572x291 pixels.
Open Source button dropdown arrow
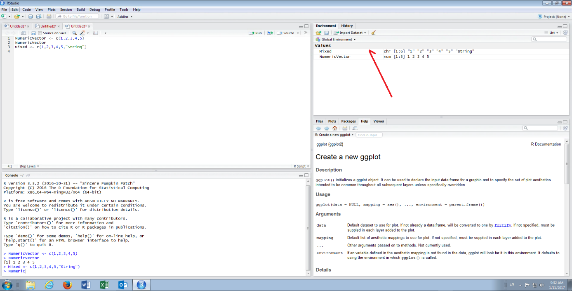click(297, 33)
